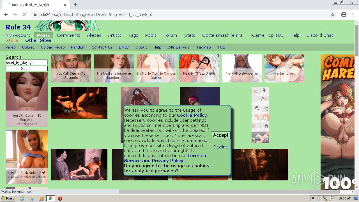Open the Windows Start menu
Viewport: 359px width, 202px height.
click(8, 198)
